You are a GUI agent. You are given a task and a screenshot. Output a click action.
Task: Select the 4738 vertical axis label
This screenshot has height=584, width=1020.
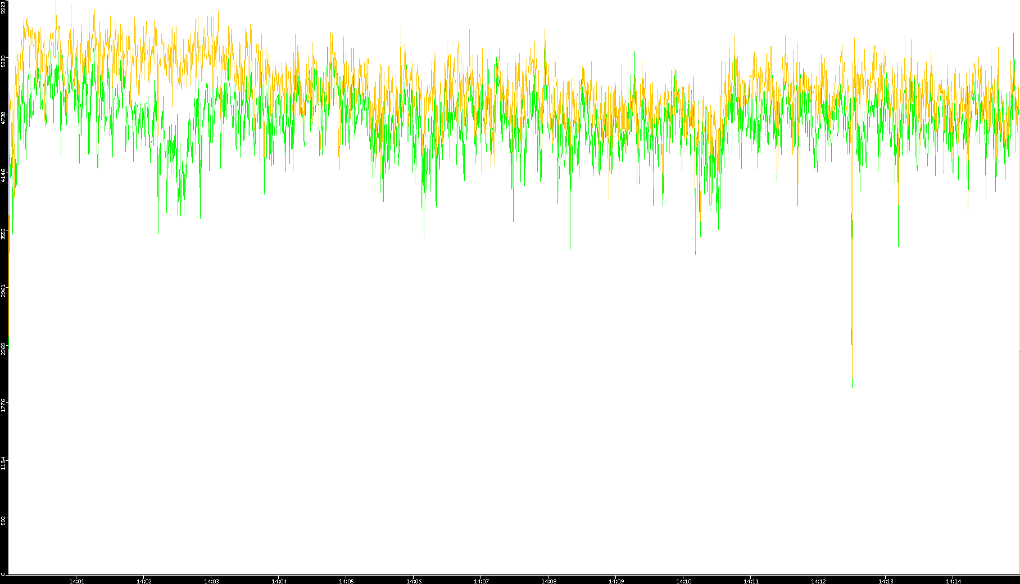[4, 118]
